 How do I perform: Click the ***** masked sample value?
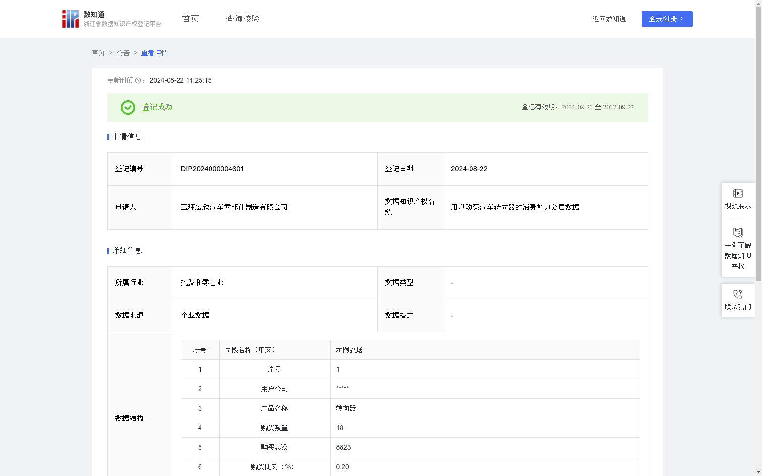click(342, 389)
